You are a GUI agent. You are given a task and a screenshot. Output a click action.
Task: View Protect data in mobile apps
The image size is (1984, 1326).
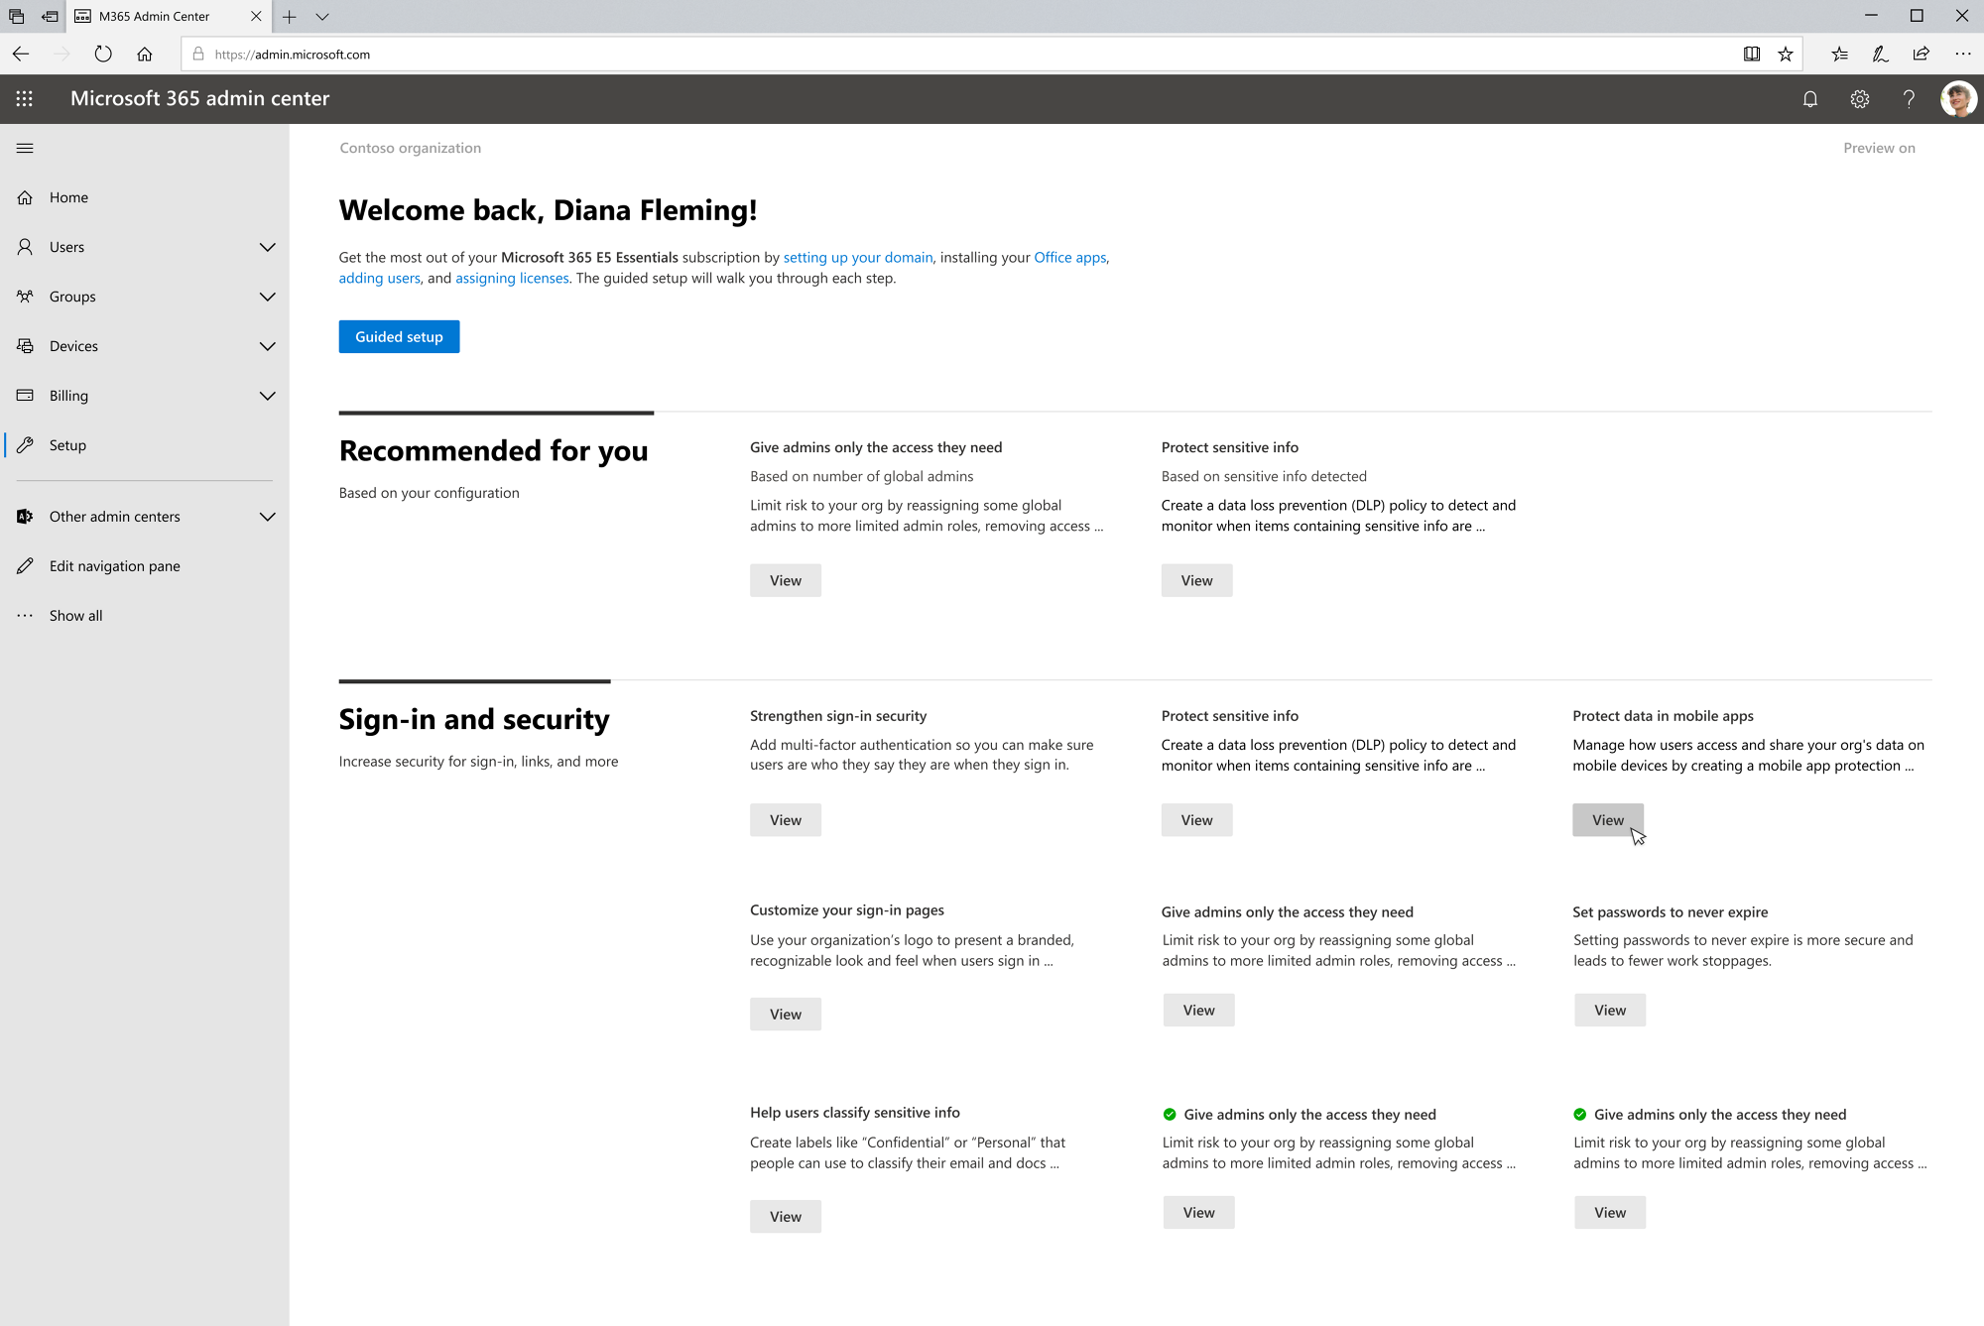pos(1607,820)
